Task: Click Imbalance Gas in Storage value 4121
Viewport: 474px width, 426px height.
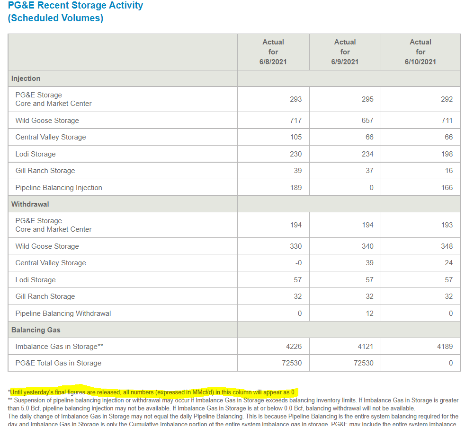Action: pos(366,347)
